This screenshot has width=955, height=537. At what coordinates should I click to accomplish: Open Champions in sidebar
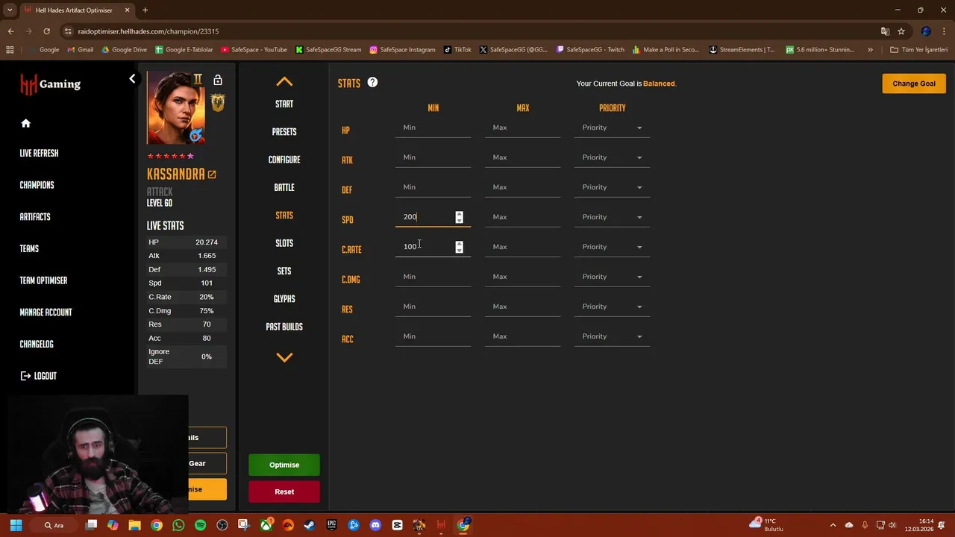(x=37, y=185)
